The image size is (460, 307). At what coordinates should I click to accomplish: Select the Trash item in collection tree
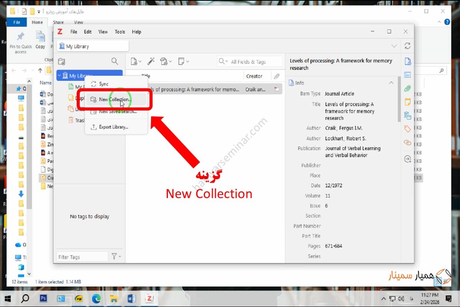pos(77,120)
